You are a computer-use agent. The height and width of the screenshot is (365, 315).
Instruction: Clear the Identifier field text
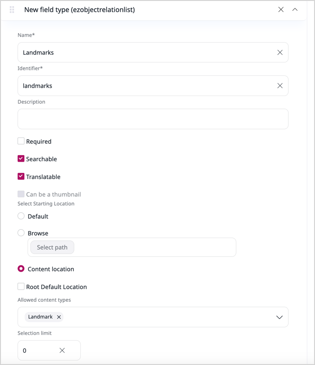[280, 86]
